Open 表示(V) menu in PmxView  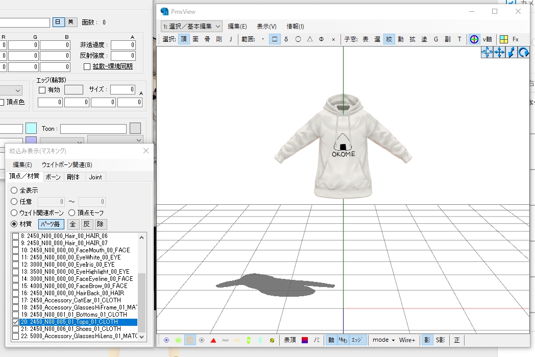[266, 26]
